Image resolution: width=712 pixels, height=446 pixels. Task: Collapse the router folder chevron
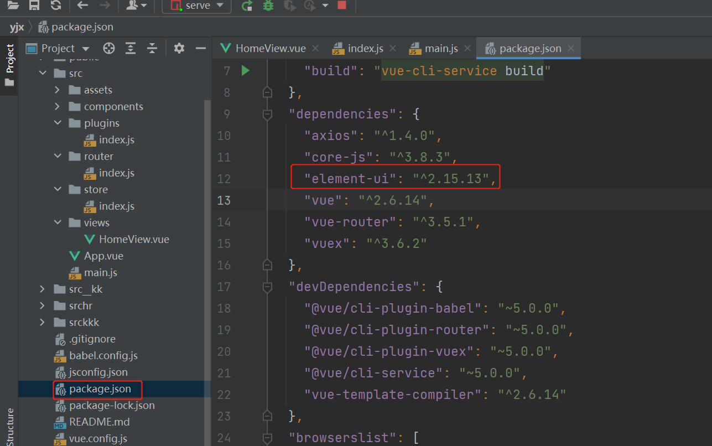pyautogui.click(x=58, y=156)
